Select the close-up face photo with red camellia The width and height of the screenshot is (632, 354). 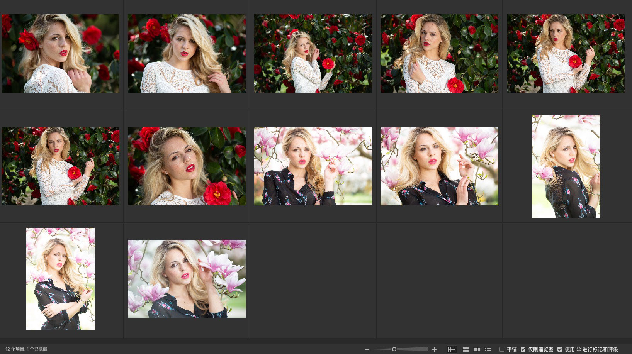[187, 166]
